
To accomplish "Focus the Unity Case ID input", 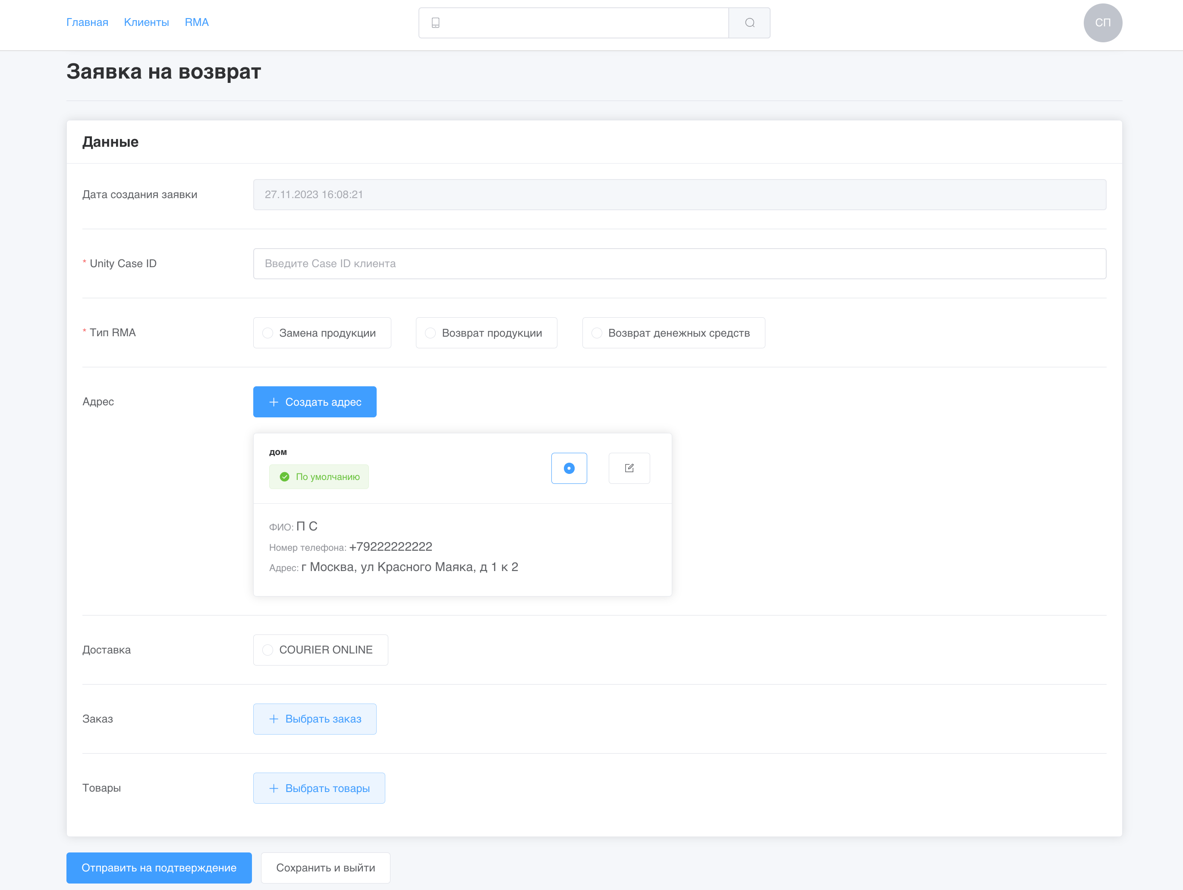I will coord(679,263).
